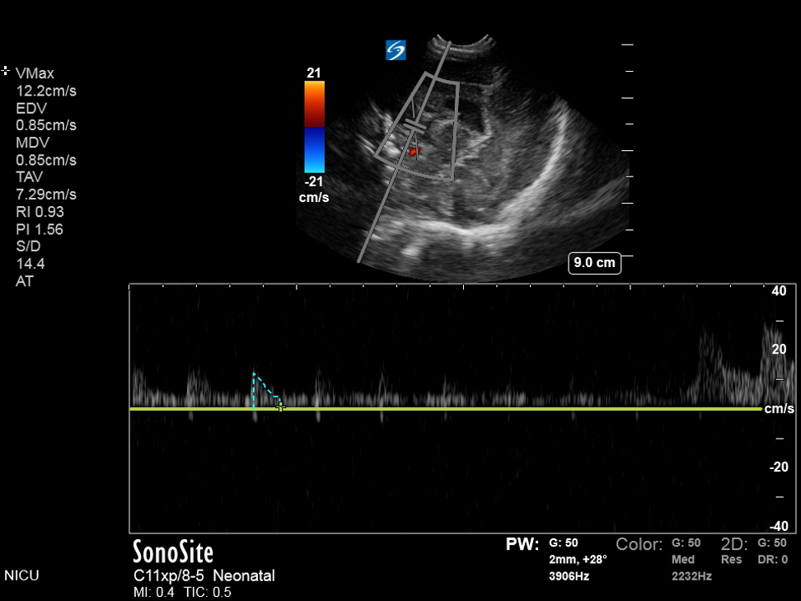
Task: Click the orange-blue color velocity scale bar
Action: [314, 126]
